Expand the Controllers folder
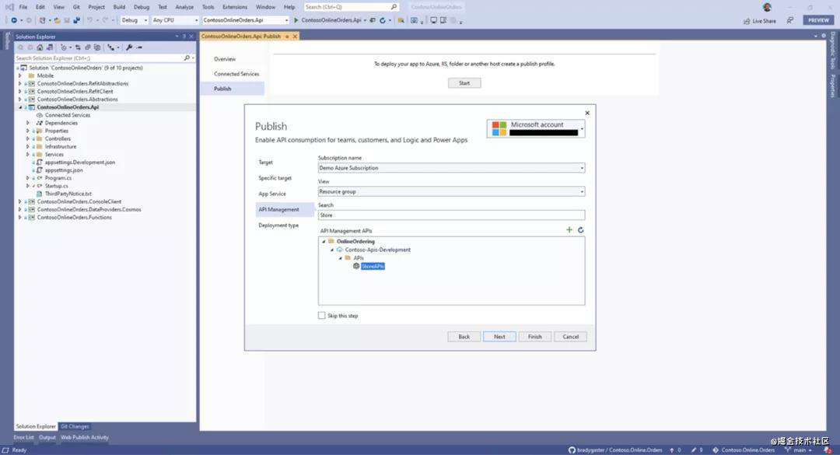This screenshot has height=455, width=840. tap(28, 138)
